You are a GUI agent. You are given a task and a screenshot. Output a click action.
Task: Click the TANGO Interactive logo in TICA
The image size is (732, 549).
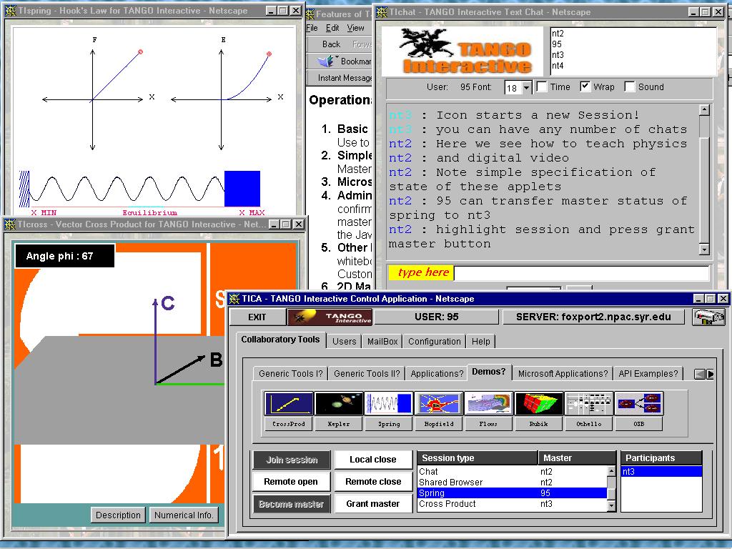click(x=330, y=317)
